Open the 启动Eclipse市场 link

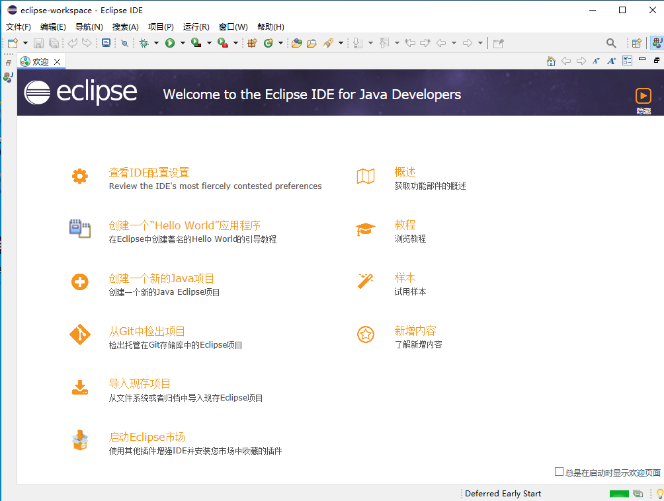147,437
